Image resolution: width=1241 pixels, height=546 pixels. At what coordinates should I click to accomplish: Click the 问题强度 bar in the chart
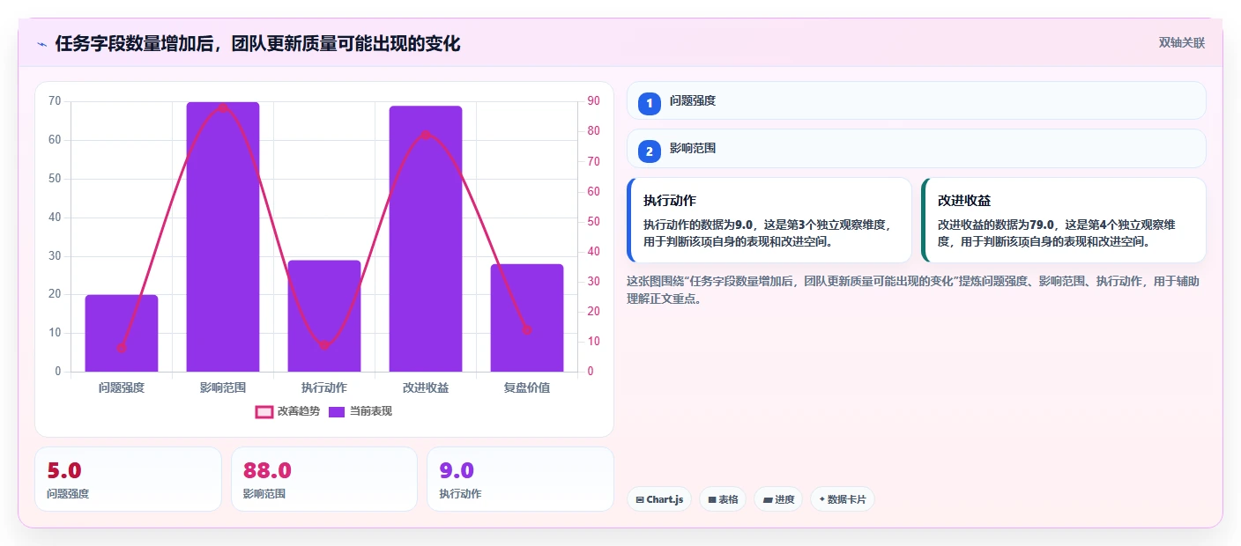[x=122, y=333]
